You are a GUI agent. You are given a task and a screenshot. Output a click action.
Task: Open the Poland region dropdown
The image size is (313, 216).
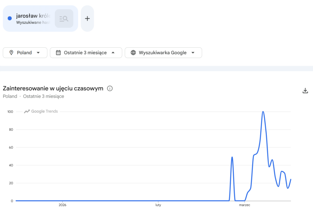pos(25,53)
